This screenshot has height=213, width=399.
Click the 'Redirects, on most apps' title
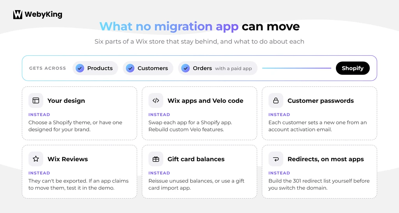[326, 159]
